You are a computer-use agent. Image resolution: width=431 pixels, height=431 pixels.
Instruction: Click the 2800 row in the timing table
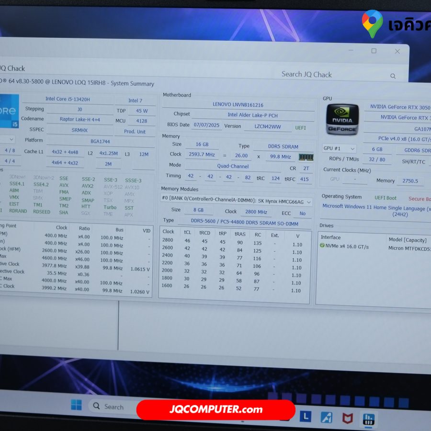coord(232,242)
